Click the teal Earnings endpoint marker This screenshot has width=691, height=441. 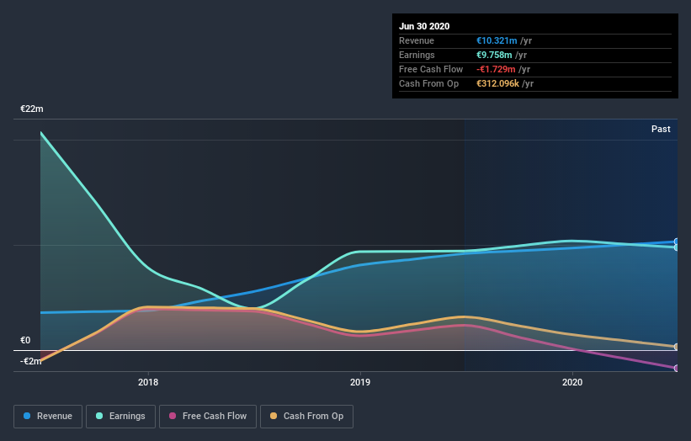pyautogui.click(x=677, y=247)
